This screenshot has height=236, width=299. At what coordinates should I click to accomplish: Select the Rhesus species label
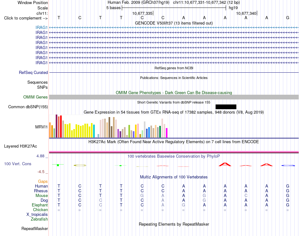[x=41, y=191]
